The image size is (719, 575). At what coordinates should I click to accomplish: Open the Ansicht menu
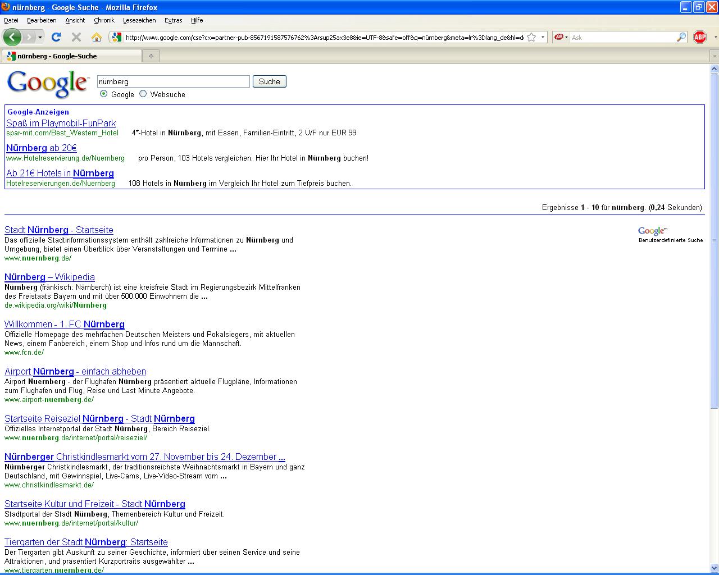(75, 20)
